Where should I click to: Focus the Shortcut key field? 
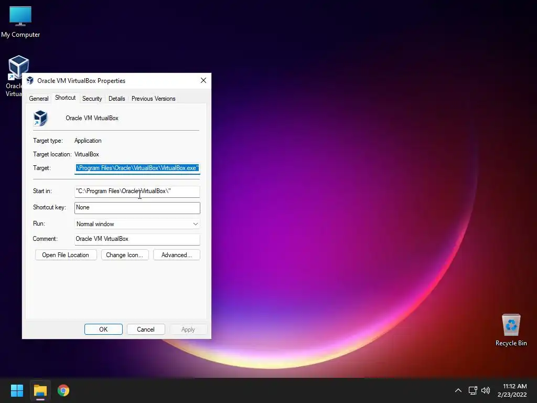click(137, 208)
